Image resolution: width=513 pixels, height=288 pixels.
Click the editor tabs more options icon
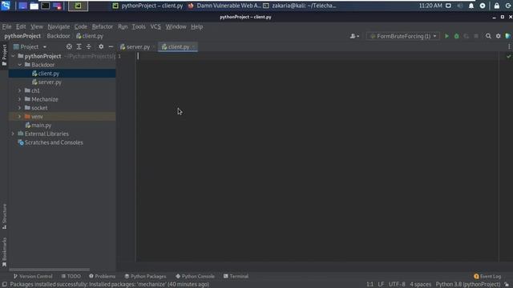(509, 46)
